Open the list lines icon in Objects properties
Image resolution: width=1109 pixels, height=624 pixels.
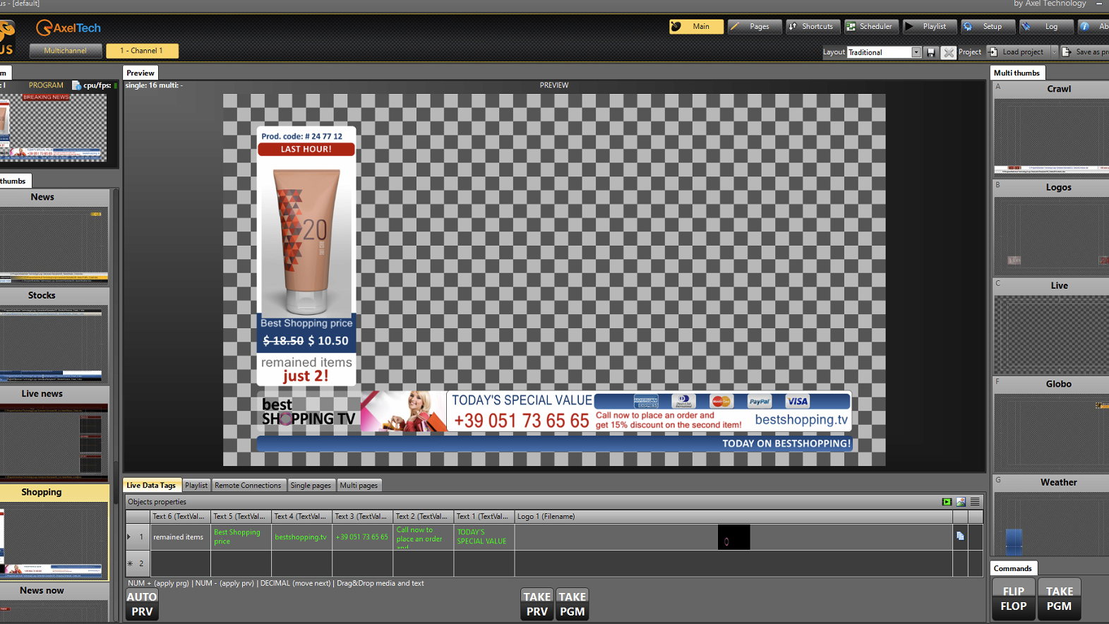pyautogui.click(x=975, y=502)
